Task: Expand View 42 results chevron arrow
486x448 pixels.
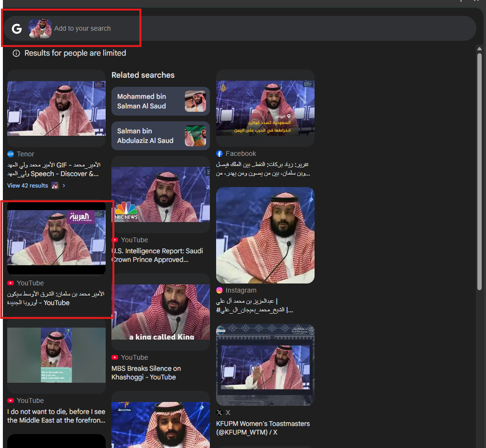Action: tap(64, 186)
